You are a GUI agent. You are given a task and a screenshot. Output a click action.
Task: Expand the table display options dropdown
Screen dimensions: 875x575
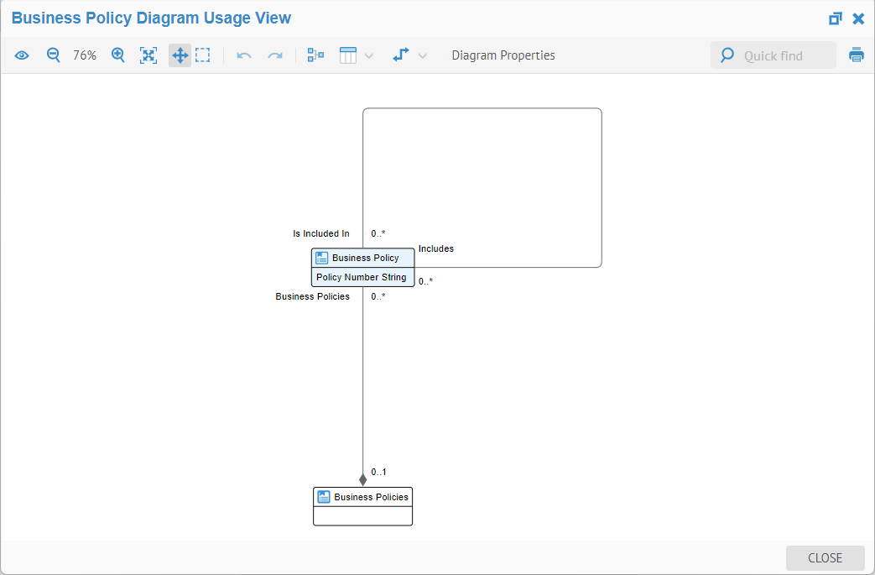[x=369, y=56]
